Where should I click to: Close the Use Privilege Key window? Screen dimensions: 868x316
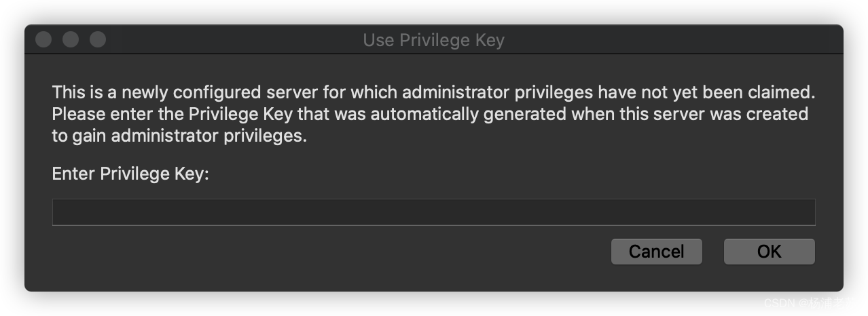43,39
